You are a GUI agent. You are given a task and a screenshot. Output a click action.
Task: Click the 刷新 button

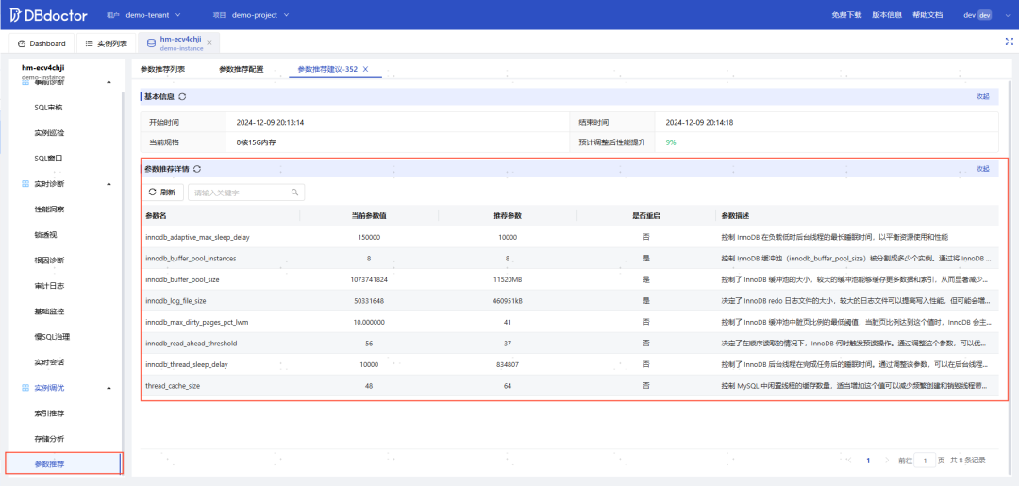point(162,193)
